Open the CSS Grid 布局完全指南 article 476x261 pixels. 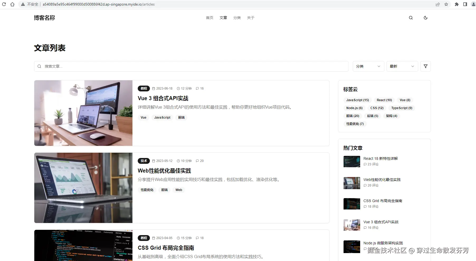coord(166,248)
